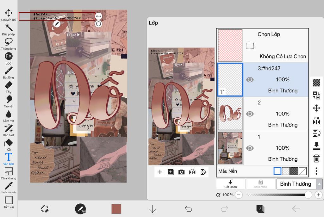Toggle the layers panel button showing 3

click(x=260, y=209)
